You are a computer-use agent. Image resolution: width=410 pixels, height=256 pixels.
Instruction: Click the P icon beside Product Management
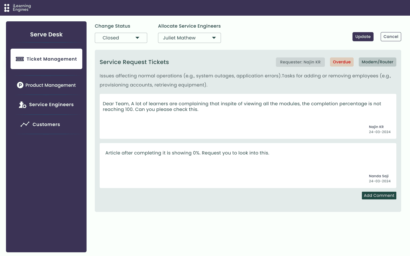[x=20, y=85]
